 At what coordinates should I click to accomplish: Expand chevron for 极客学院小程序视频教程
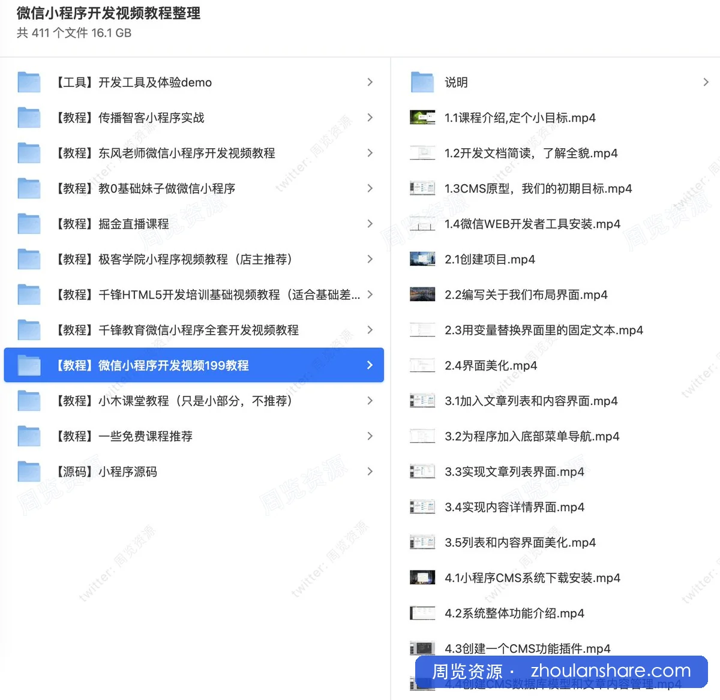(x=370, y=259)
